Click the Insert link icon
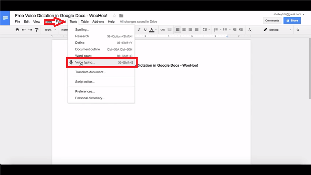This screenshot has height=175, width=311. tap(163, 30)
